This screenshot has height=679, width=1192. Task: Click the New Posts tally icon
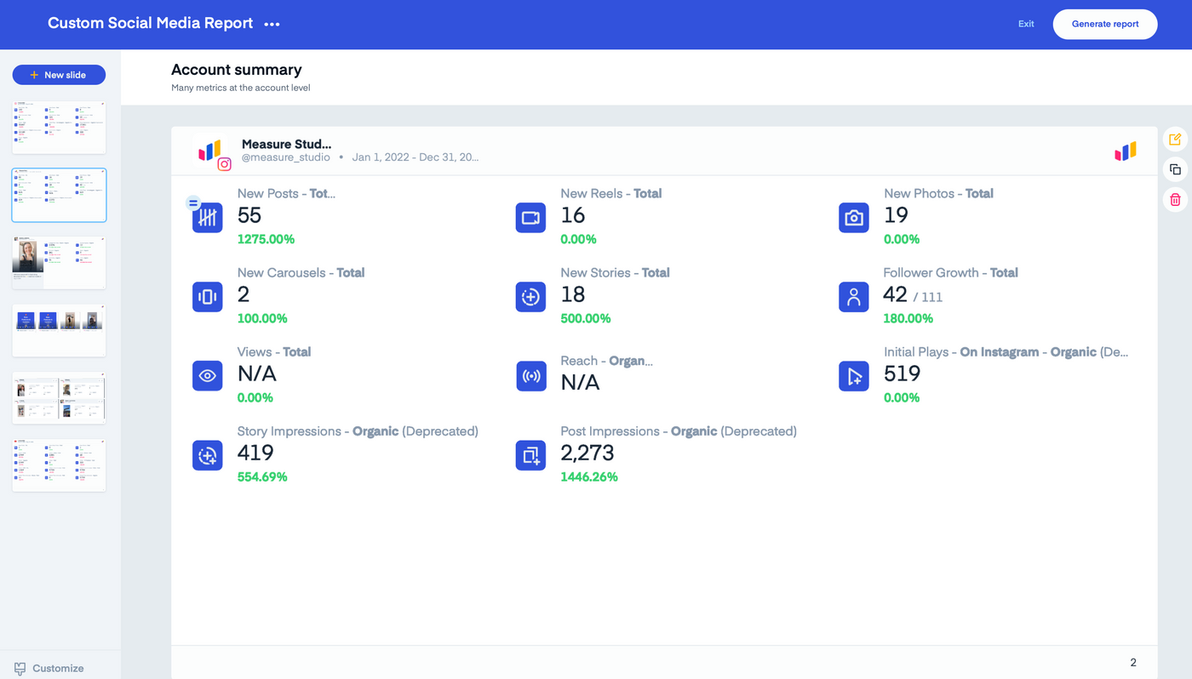208,218
